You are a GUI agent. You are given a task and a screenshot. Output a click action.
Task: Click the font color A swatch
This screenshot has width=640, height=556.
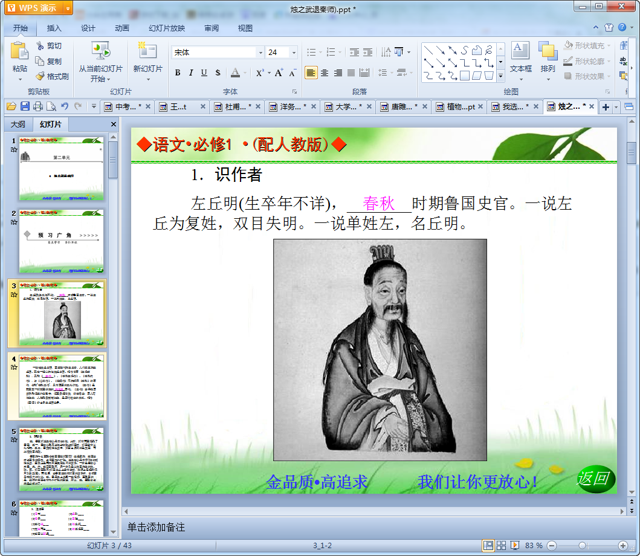tap(235, 73)
